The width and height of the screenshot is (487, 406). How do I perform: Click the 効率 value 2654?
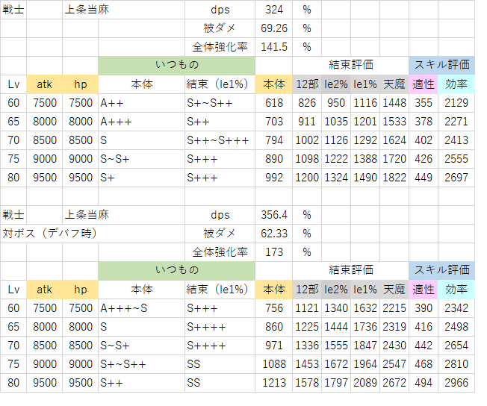coord(456,345)
